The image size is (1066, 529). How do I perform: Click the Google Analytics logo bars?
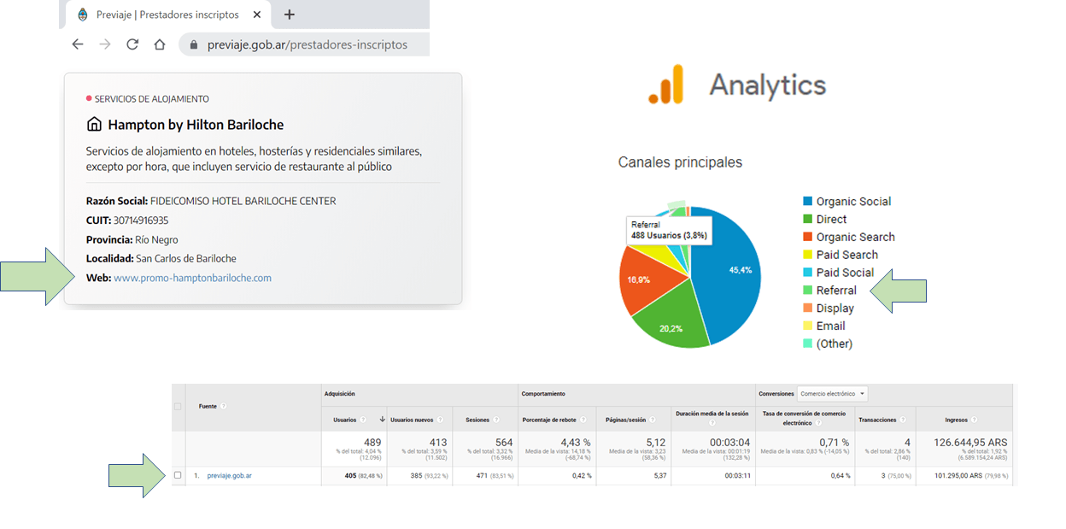click(x=666, y=85)
